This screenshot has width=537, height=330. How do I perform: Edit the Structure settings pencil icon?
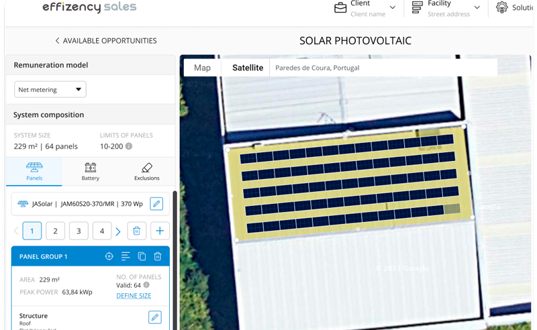(x=154, y=317)
